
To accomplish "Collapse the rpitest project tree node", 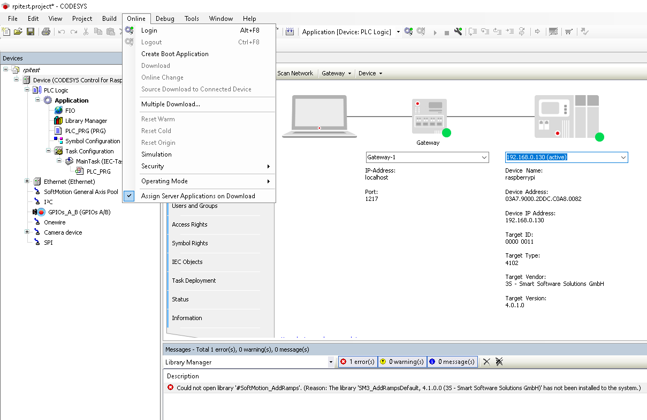I will (5, 69).
